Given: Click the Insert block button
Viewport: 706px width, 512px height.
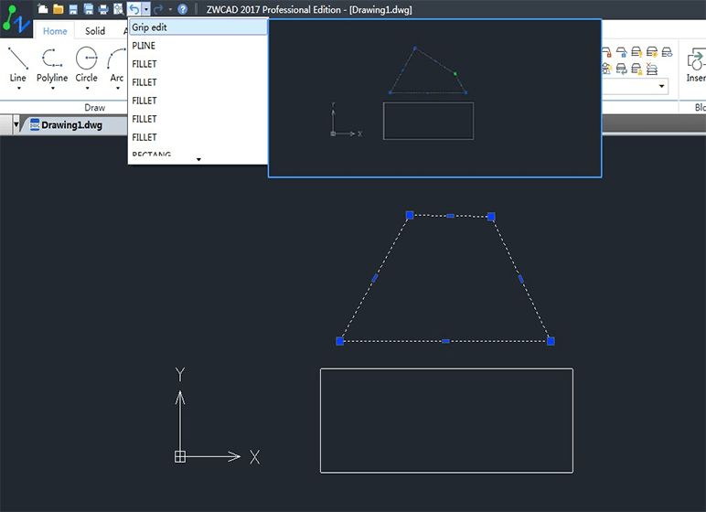Looking at the screenshot, I should point(696,66).
